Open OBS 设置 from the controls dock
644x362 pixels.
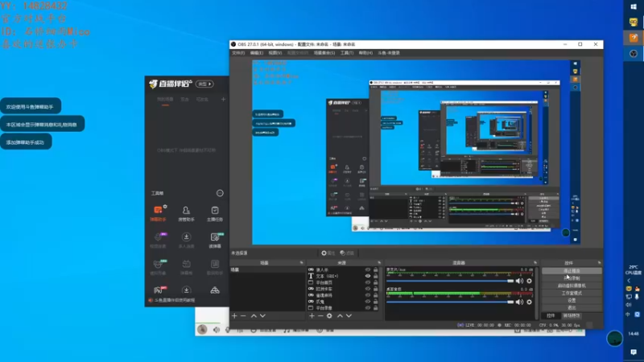(572, 300)
